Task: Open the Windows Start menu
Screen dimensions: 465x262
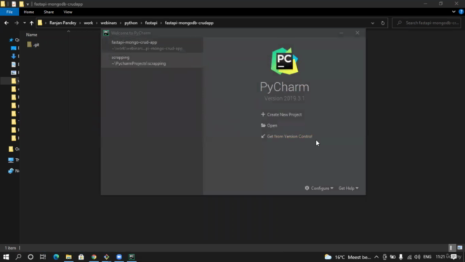Action: pyautogui.click(x=6, y=257)
